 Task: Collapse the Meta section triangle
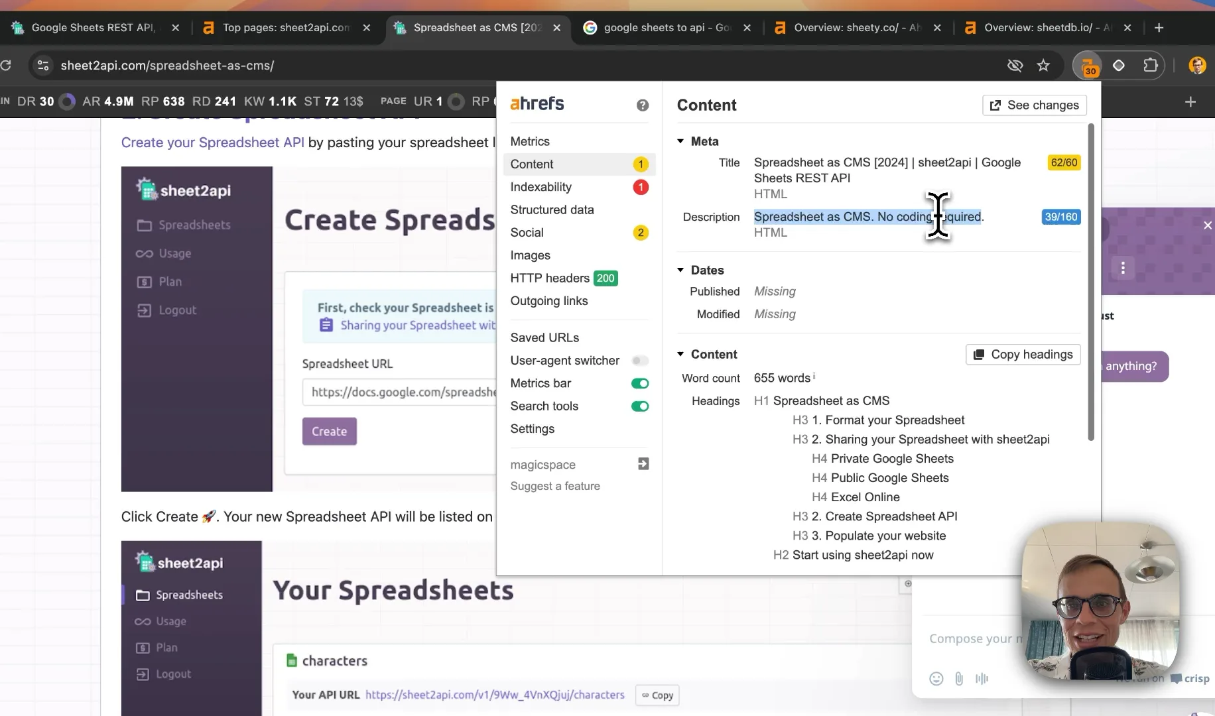680,141
